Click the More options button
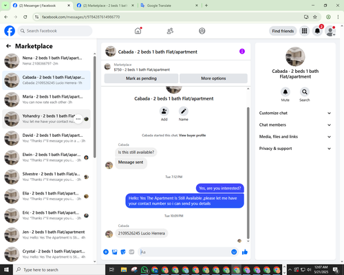 pyautogui.click(x=213, y=78)
